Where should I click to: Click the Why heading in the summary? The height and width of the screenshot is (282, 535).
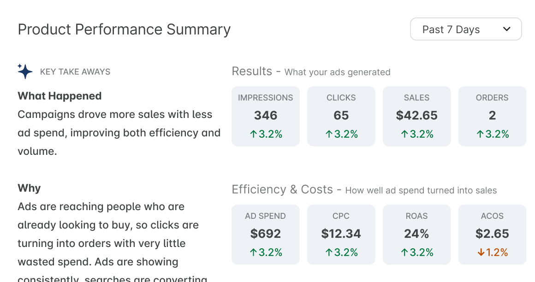29,188
